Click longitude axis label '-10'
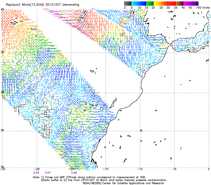Image resolution: width=211 pixels, height=185 pixels. tap(140, 169)
